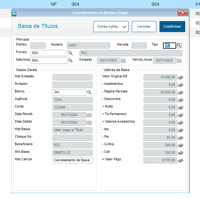Click the Cancelar button
The height and width of the screenshot is (199, 200).
coord(144,27)
